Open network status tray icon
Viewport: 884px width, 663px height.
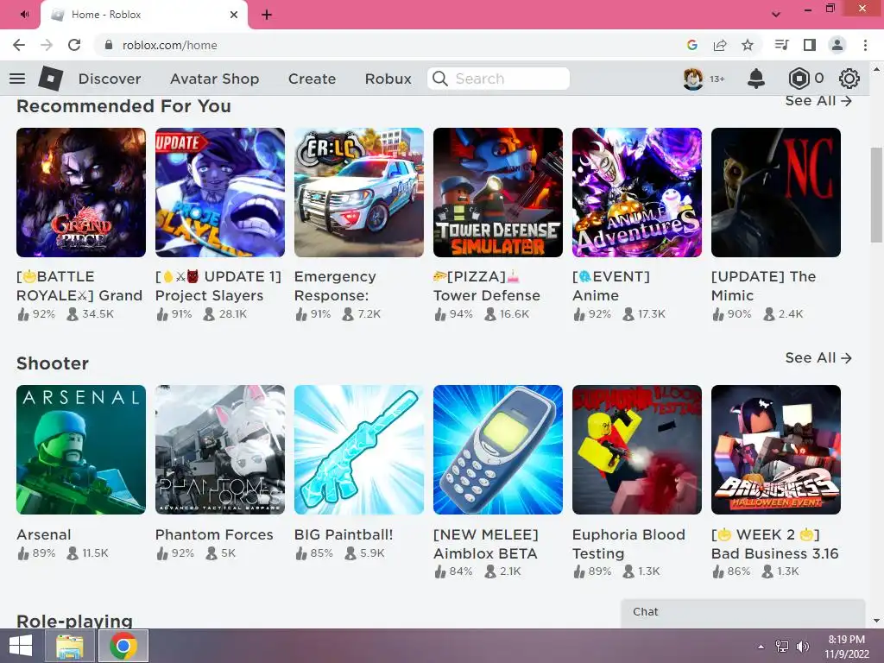coord(782,646)
